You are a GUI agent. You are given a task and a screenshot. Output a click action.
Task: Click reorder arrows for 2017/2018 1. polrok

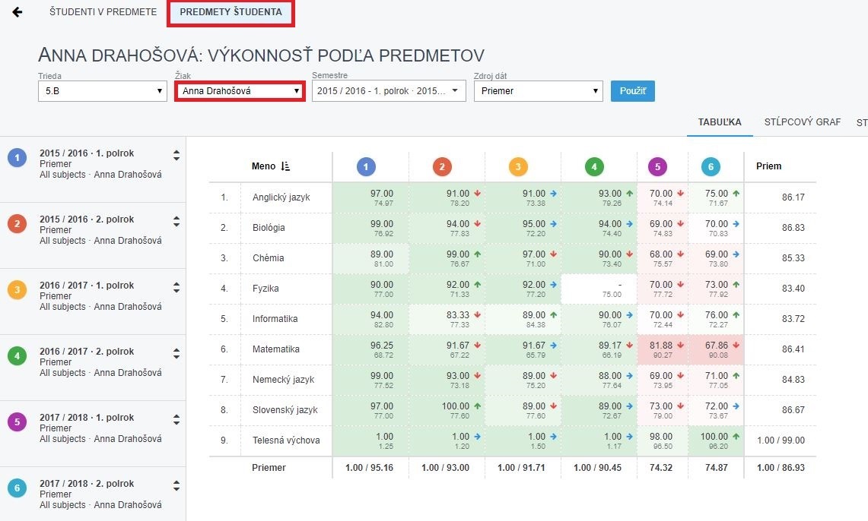point(176,418)
